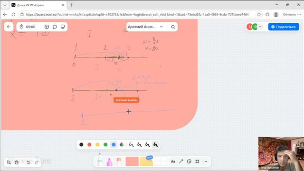Close the Доска VK Workspace tab
Image resolution: width=304 pixels, height=171 pixels.
coord(63,5)
